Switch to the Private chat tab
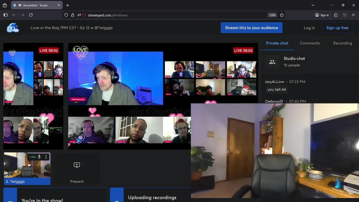Viewport: 359px width, 202px height. click(277, 43)
